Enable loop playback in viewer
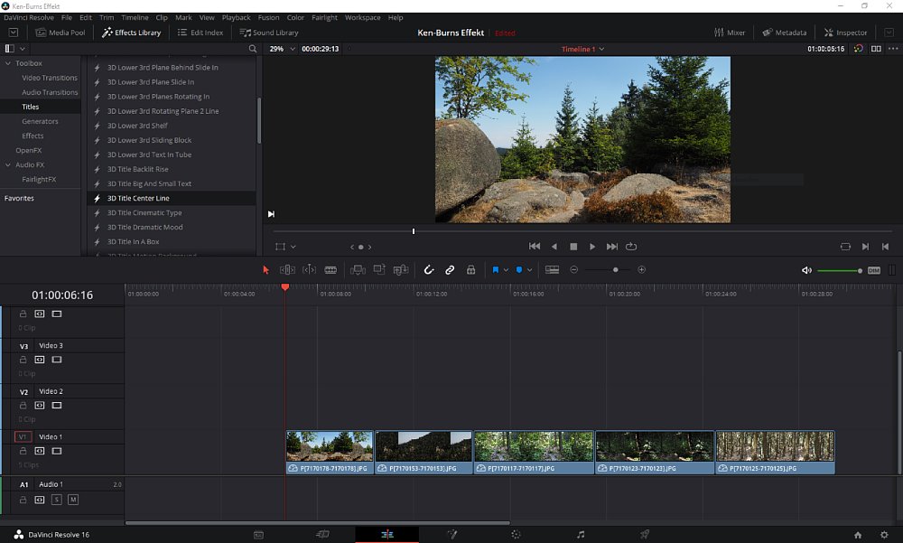Viewport: 903px width, 543px height. pyautogui.click(x=631, y=247)
